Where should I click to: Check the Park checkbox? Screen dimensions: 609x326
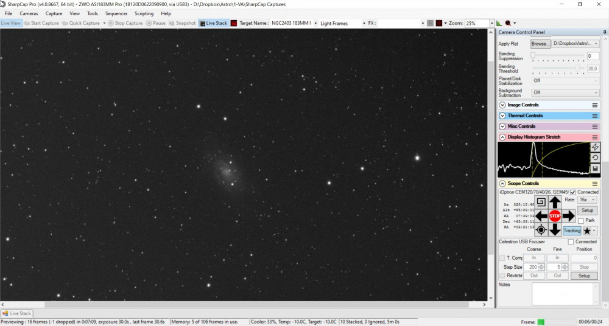(580, 221)
